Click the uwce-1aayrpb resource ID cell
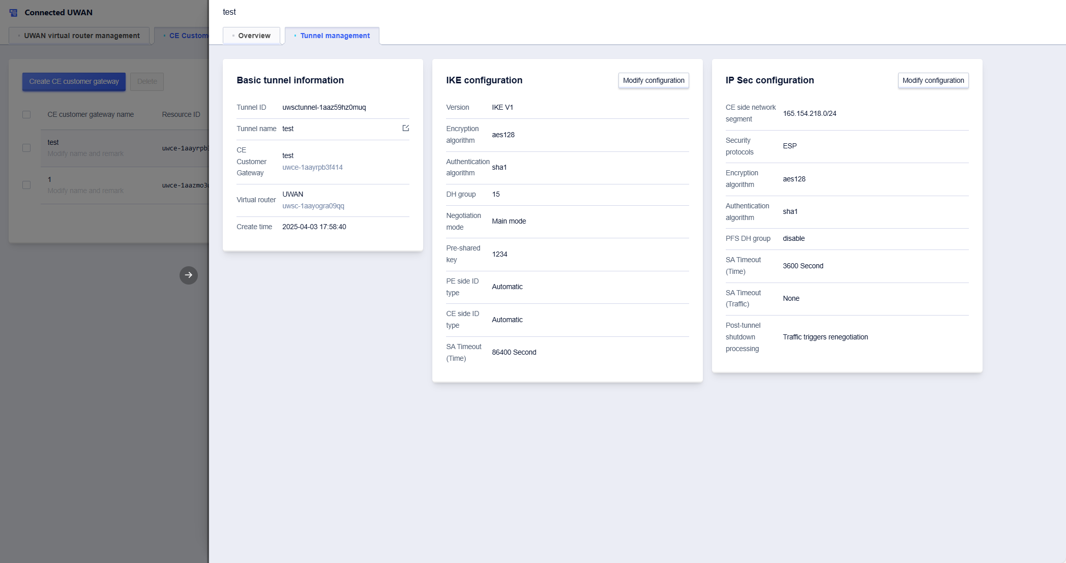The height and width of the screenshot is (563, 1066). click(x=185, y=148)
